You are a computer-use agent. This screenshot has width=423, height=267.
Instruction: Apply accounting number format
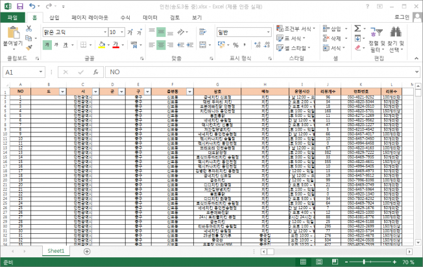pyautogui.click(x=221, y=45)
